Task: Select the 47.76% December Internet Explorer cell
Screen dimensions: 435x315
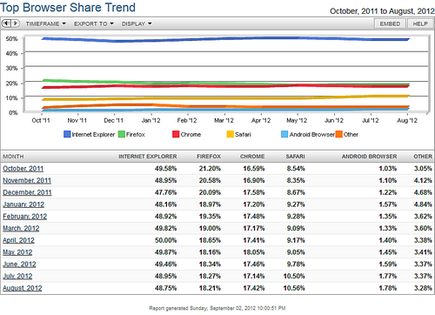Action: (165, 192)
